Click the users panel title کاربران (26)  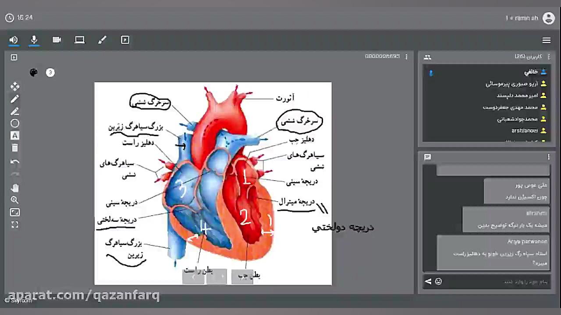[x=528, y=57]
